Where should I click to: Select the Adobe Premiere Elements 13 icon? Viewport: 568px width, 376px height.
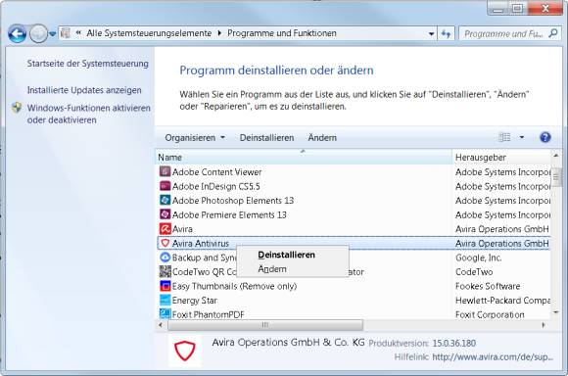(x=165, y=214)
